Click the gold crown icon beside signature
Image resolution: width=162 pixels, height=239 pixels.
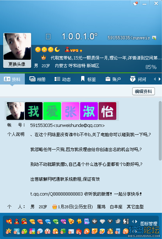[44, 58]
